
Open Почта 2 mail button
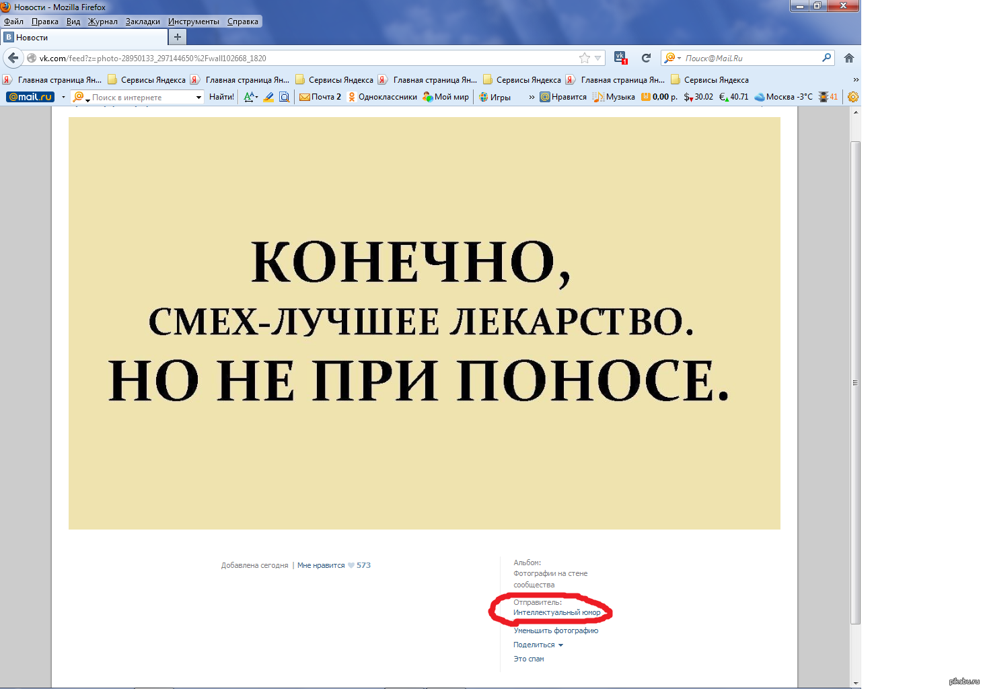320,97
